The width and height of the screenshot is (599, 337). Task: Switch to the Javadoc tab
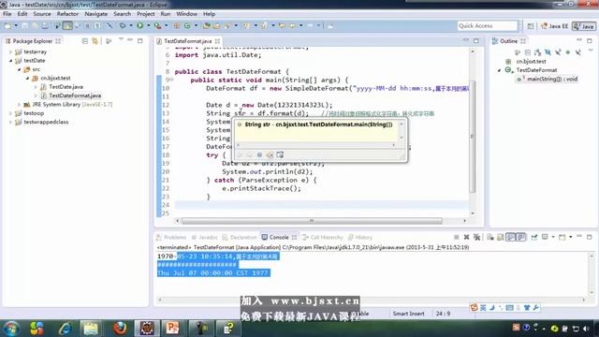coord(204,237)
